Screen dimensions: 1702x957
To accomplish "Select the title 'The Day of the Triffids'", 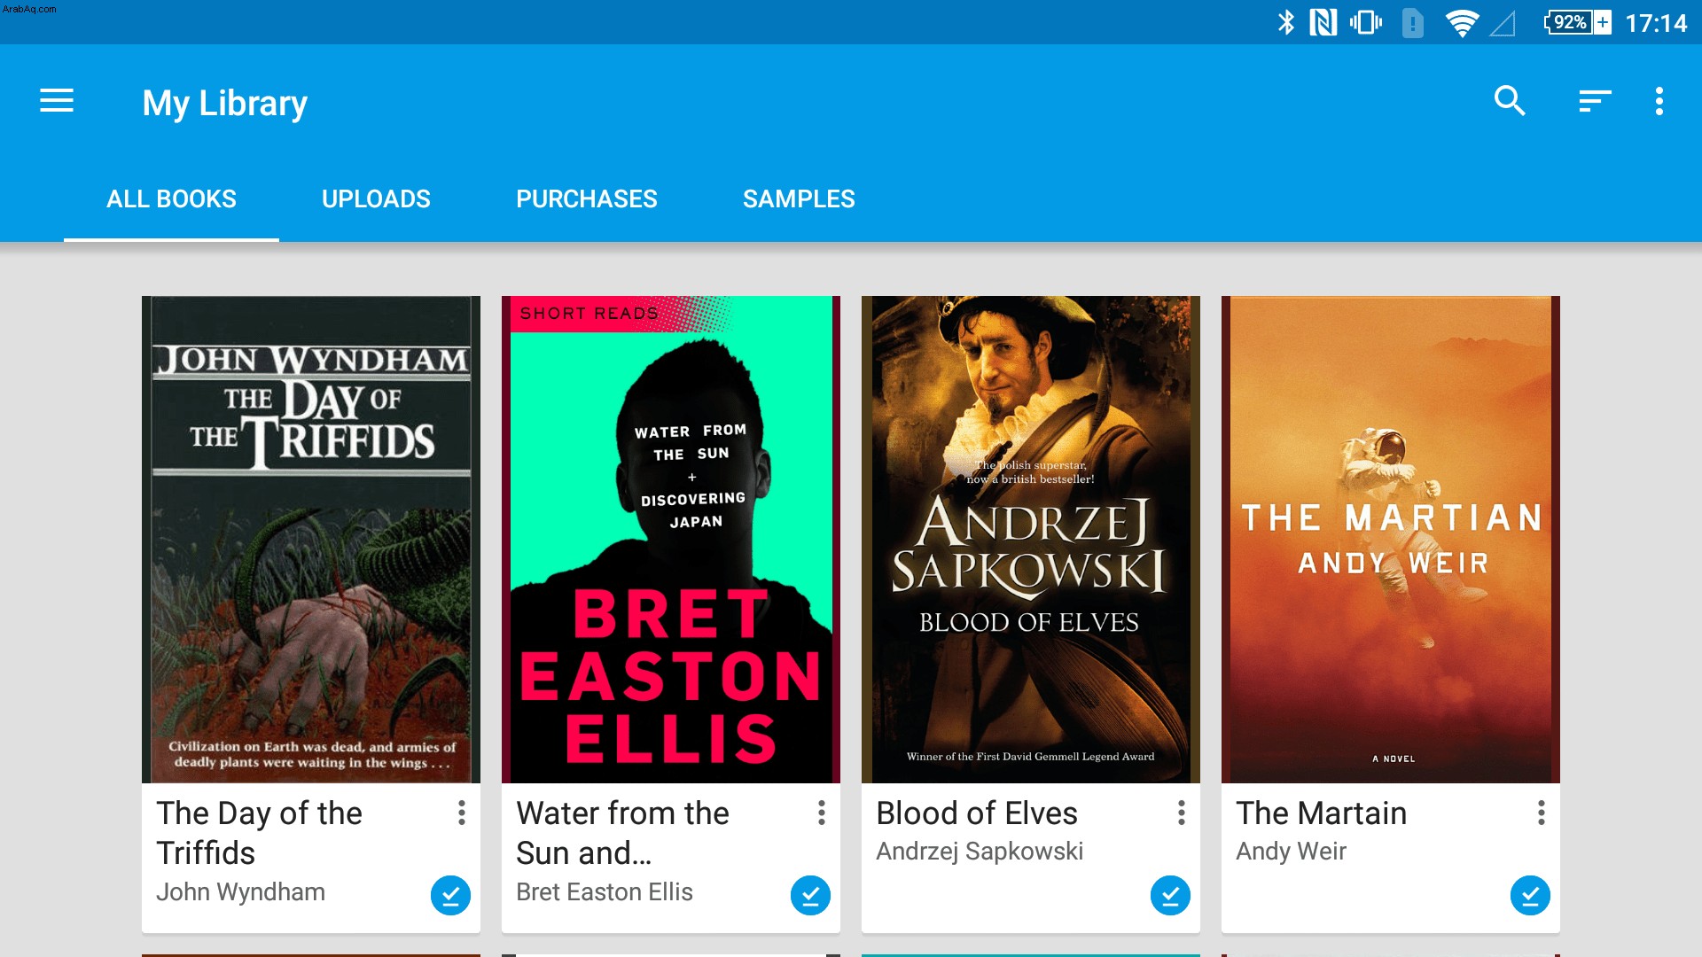I will click(259, 833).
